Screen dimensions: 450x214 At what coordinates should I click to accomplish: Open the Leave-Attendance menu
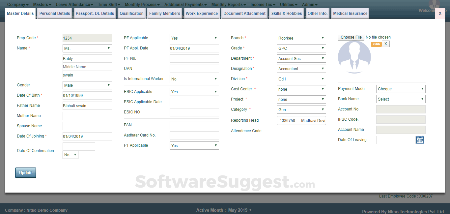75,5
